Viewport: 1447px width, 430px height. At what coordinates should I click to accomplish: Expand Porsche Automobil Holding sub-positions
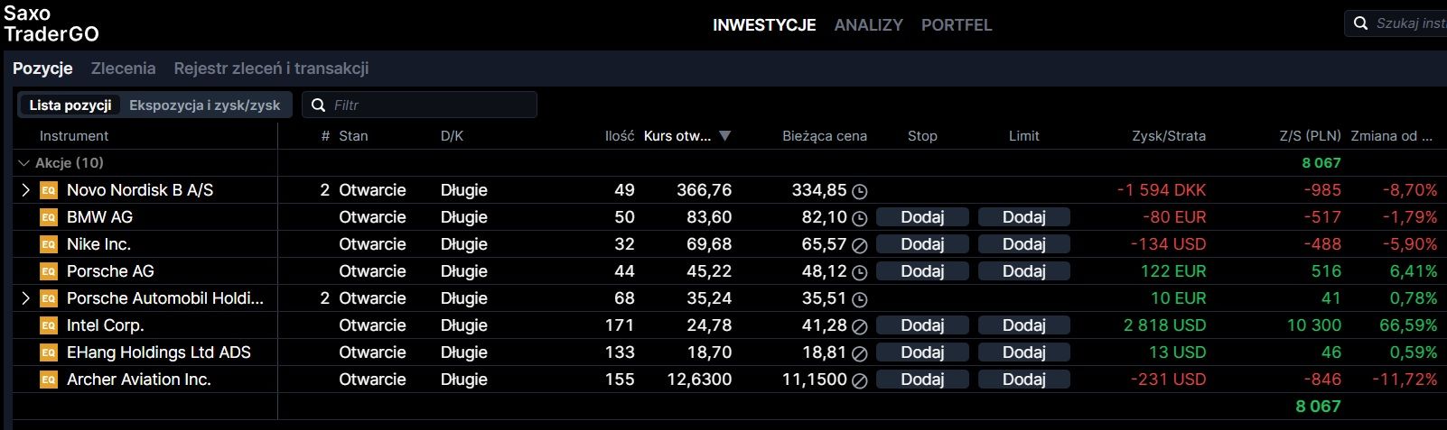(x=25, y=298)
